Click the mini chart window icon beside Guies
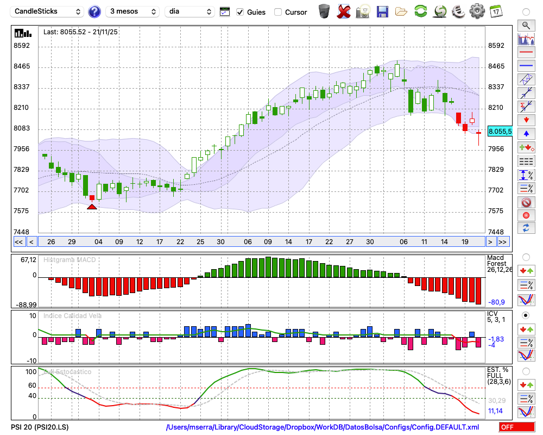The width and height of the screenshot is (543, 435). tap(225, 12)
